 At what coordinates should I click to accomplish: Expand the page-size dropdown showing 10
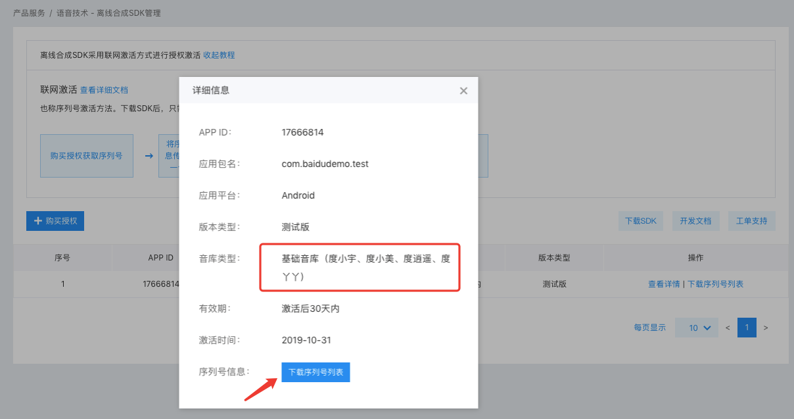pos(696,328)
